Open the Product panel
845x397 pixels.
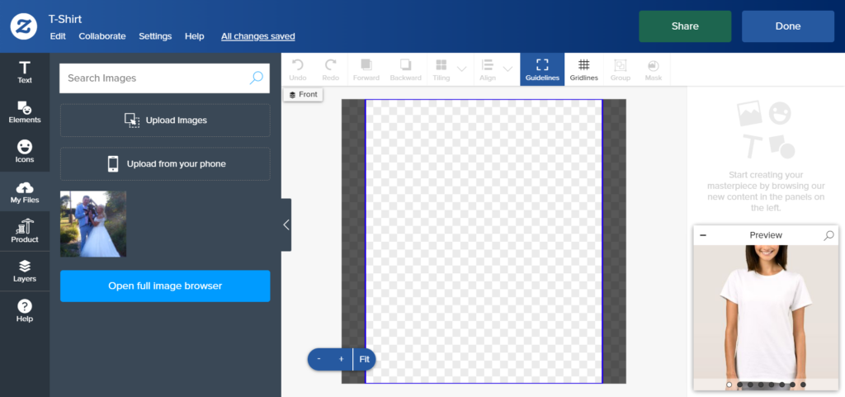click(25, 231)
